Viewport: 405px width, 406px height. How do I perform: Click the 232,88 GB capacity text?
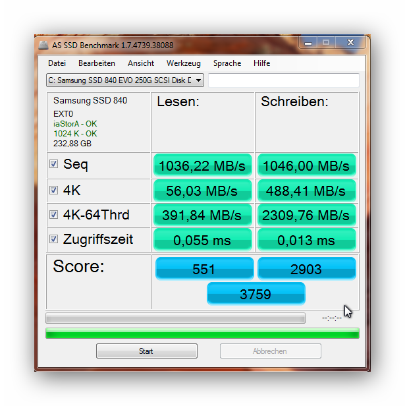coord(72,144)
